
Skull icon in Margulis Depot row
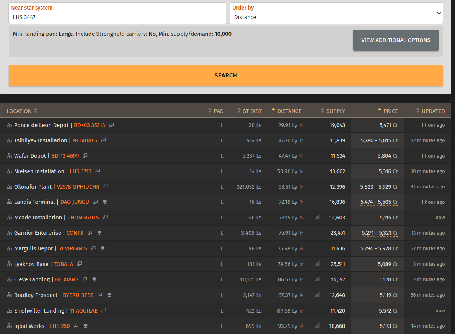pyautogui.click(x=103, y=248)
